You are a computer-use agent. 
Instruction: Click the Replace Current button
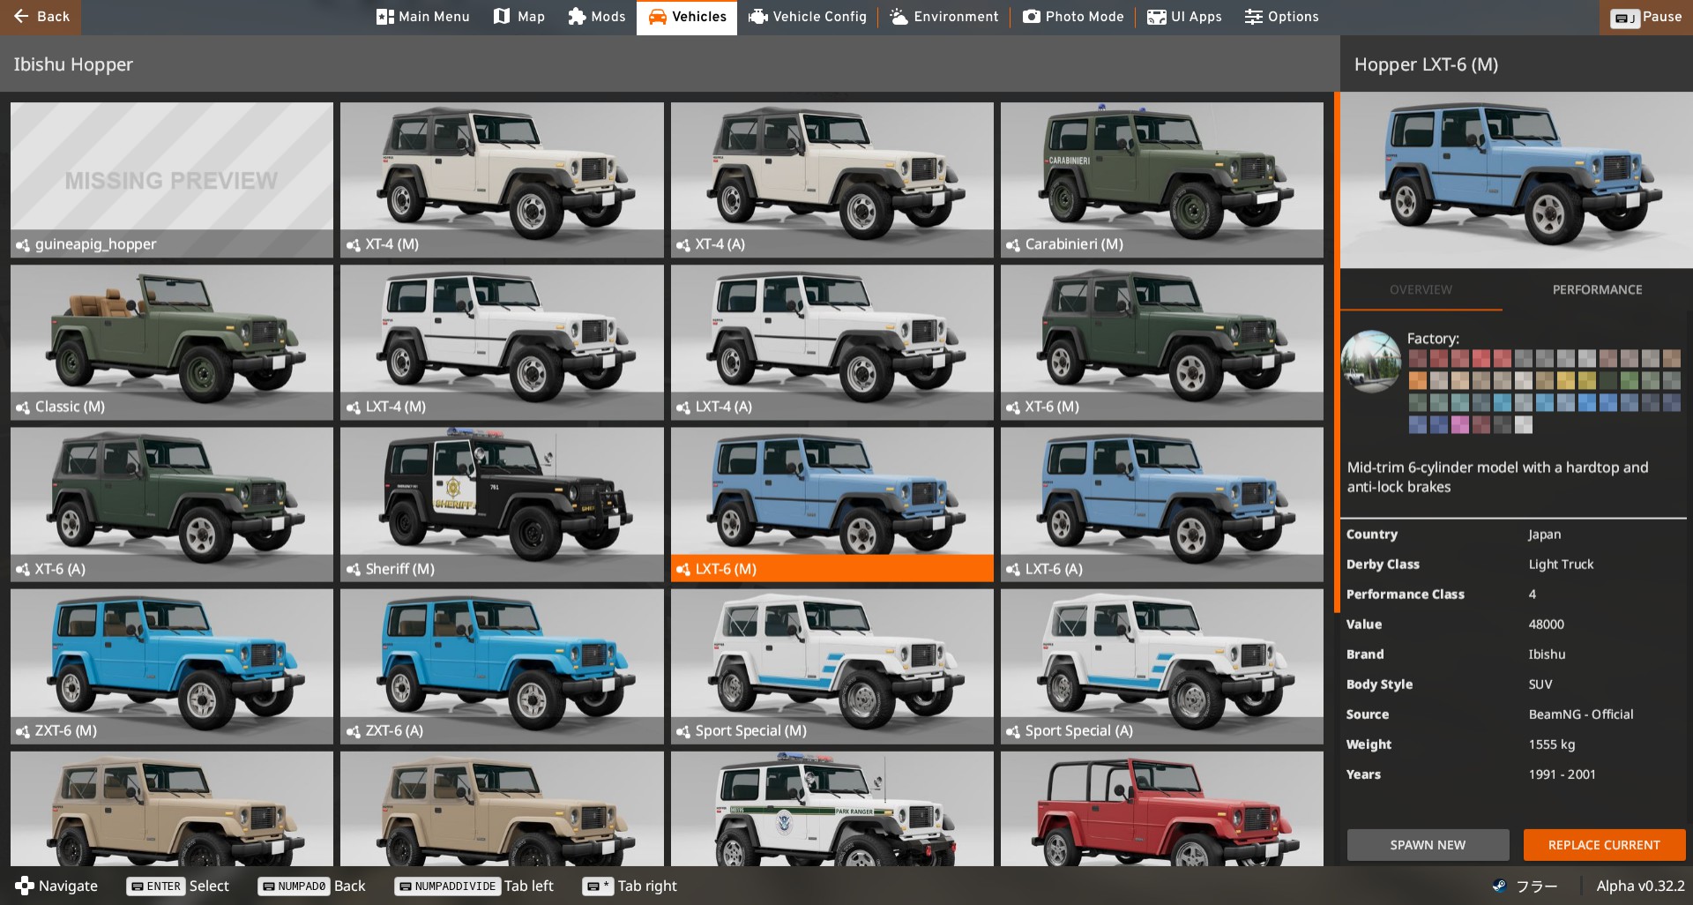click(1604, 845)
